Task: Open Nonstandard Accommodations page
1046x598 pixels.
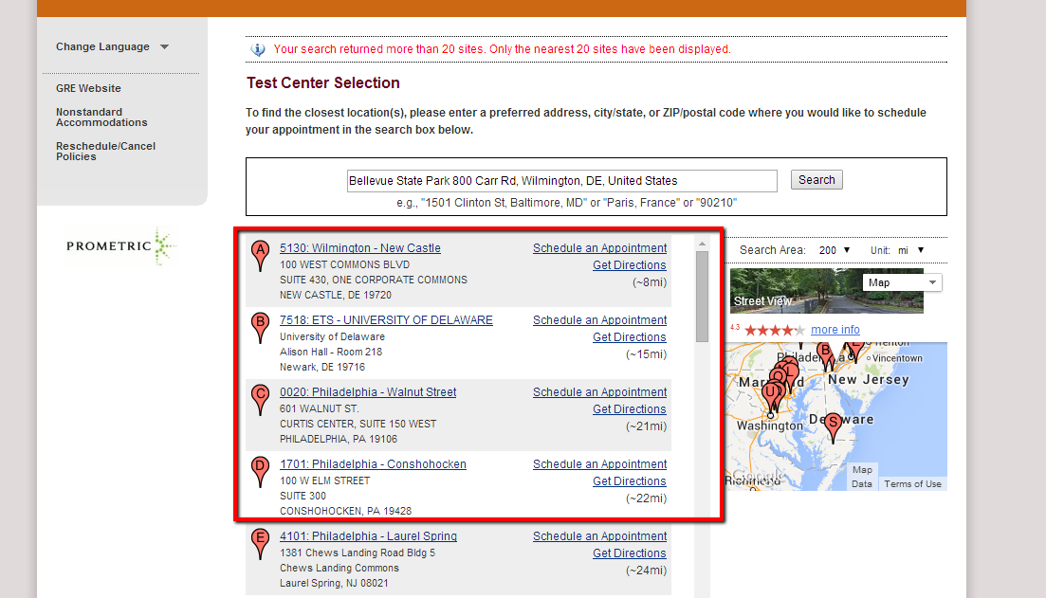Action: [x=101, y=118]
